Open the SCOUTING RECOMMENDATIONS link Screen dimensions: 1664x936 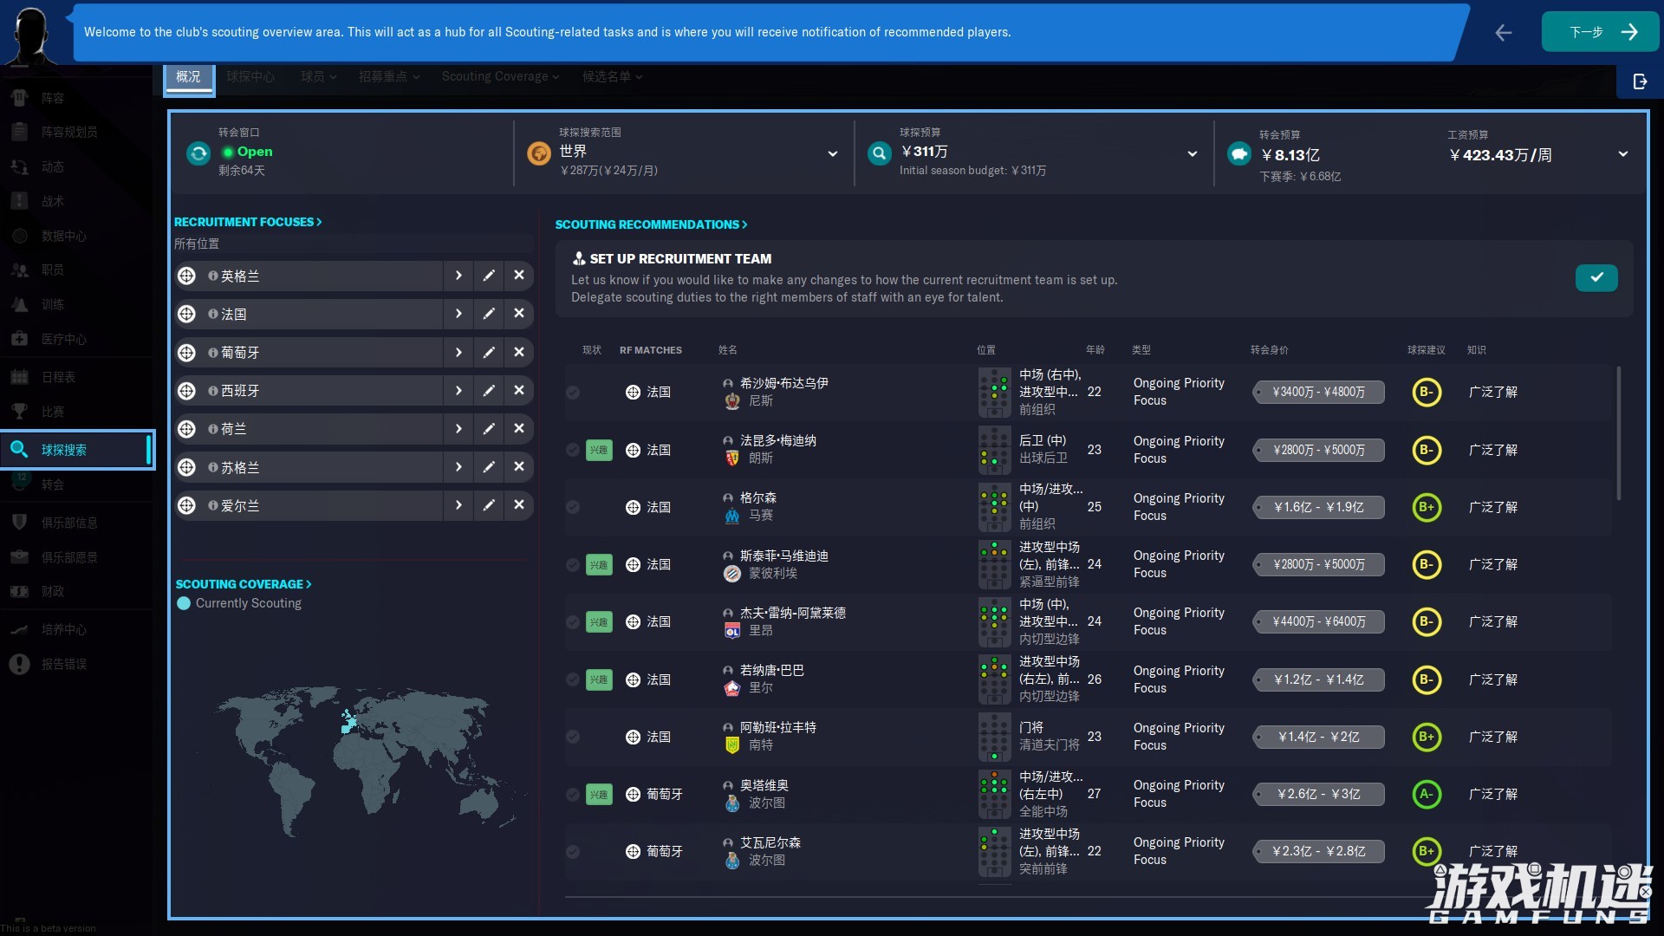point(651,224)
